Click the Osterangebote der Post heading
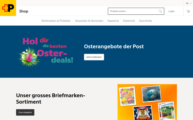The width and height of the screenshot is (193, 120). (x=114, y=46)
